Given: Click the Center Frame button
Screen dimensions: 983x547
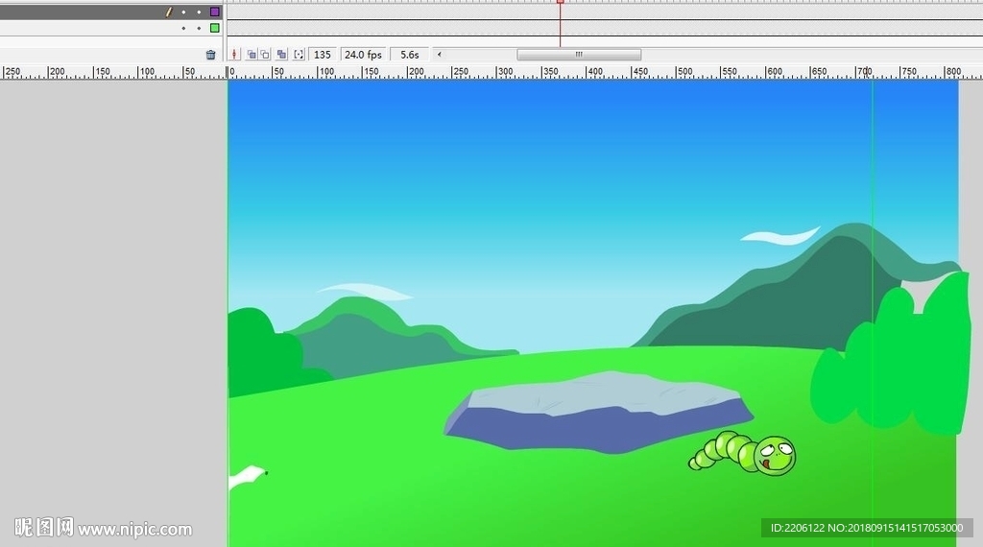Looking at the screenshot, I should 234,55.
